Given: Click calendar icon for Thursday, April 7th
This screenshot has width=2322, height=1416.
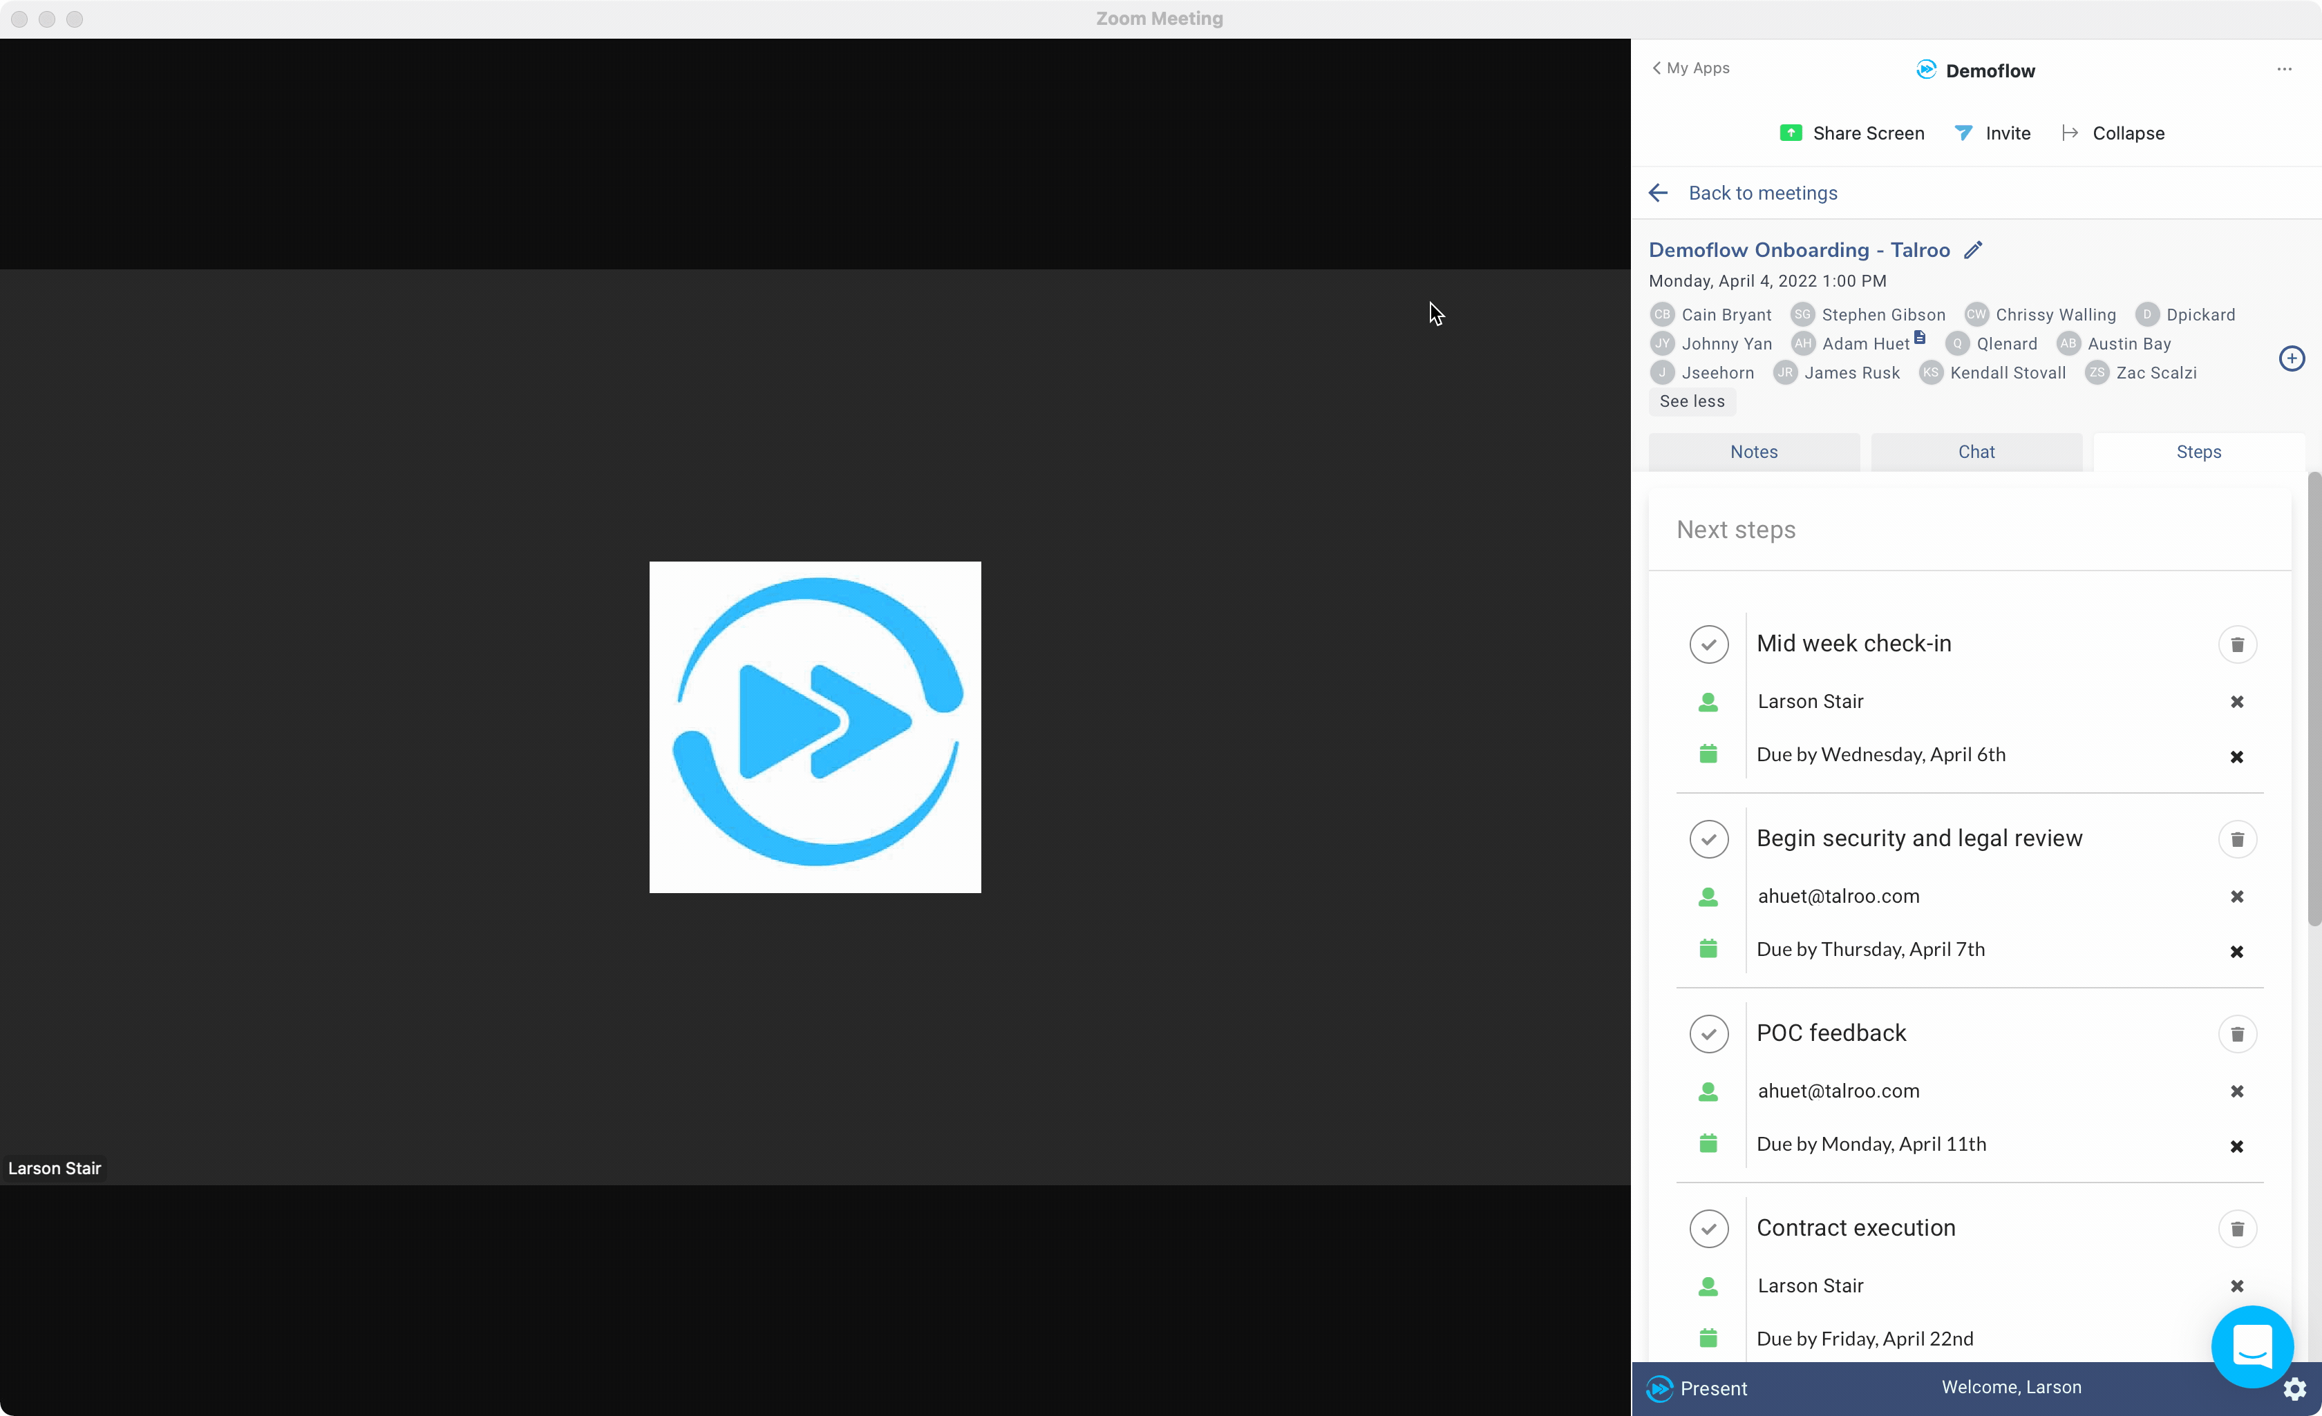Looking at the screenshot, I should (x=1708, y=948).
